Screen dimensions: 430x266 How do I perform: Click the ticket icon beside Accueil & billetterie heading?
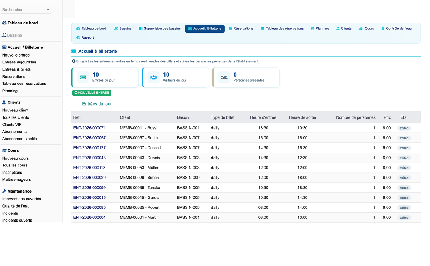(73, 52)
